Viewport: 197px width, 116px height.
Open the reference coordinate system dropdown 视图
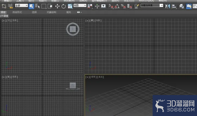coord(80,6)
